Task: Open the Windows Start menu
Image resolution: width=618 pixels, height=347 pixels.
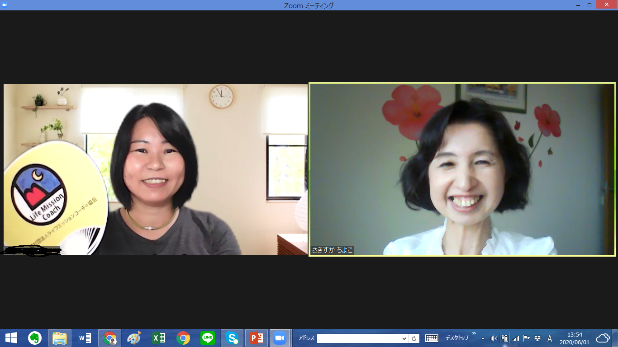Action: [11, 338]
